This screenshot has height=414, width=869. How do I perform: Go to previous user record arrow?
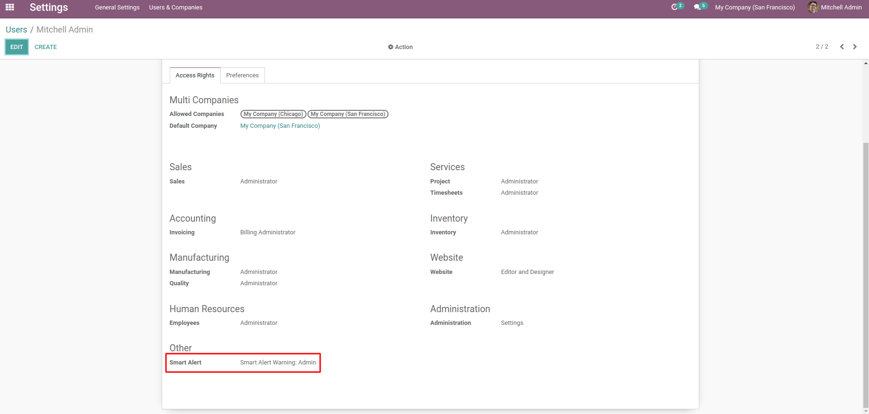click(842, 47)
